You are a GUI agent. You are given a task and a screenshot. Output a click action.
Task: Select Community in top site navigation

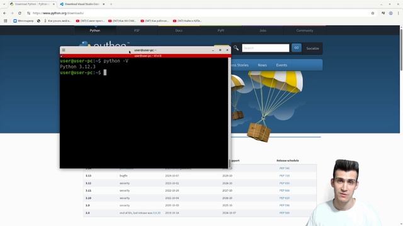[x=305, y=31]
